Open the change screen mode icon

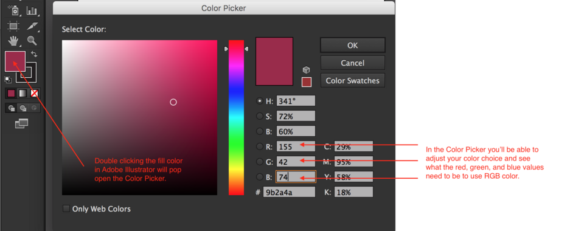(22, 123)
